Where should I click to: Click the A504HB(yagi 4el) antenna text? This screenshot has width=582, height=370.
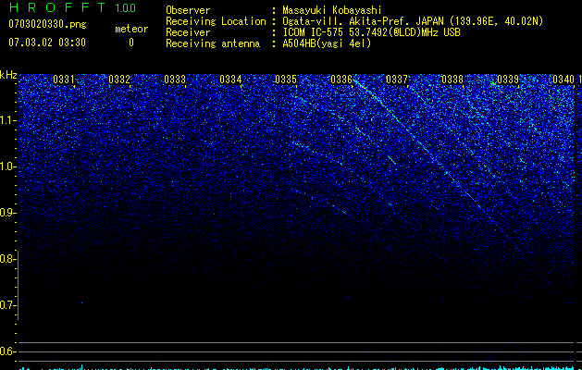coord(327,43)
